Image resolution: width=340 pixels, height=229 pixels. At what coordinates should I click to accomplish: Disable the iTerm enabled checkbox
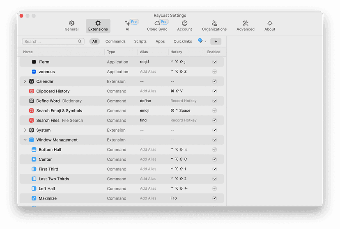tap(214, 62)
